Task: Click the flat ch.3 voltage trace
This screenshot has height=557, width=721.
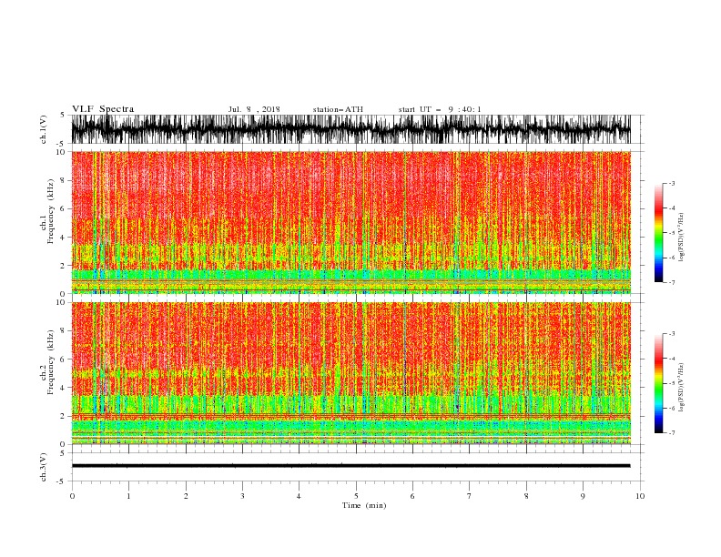Action: click(350, 466)
